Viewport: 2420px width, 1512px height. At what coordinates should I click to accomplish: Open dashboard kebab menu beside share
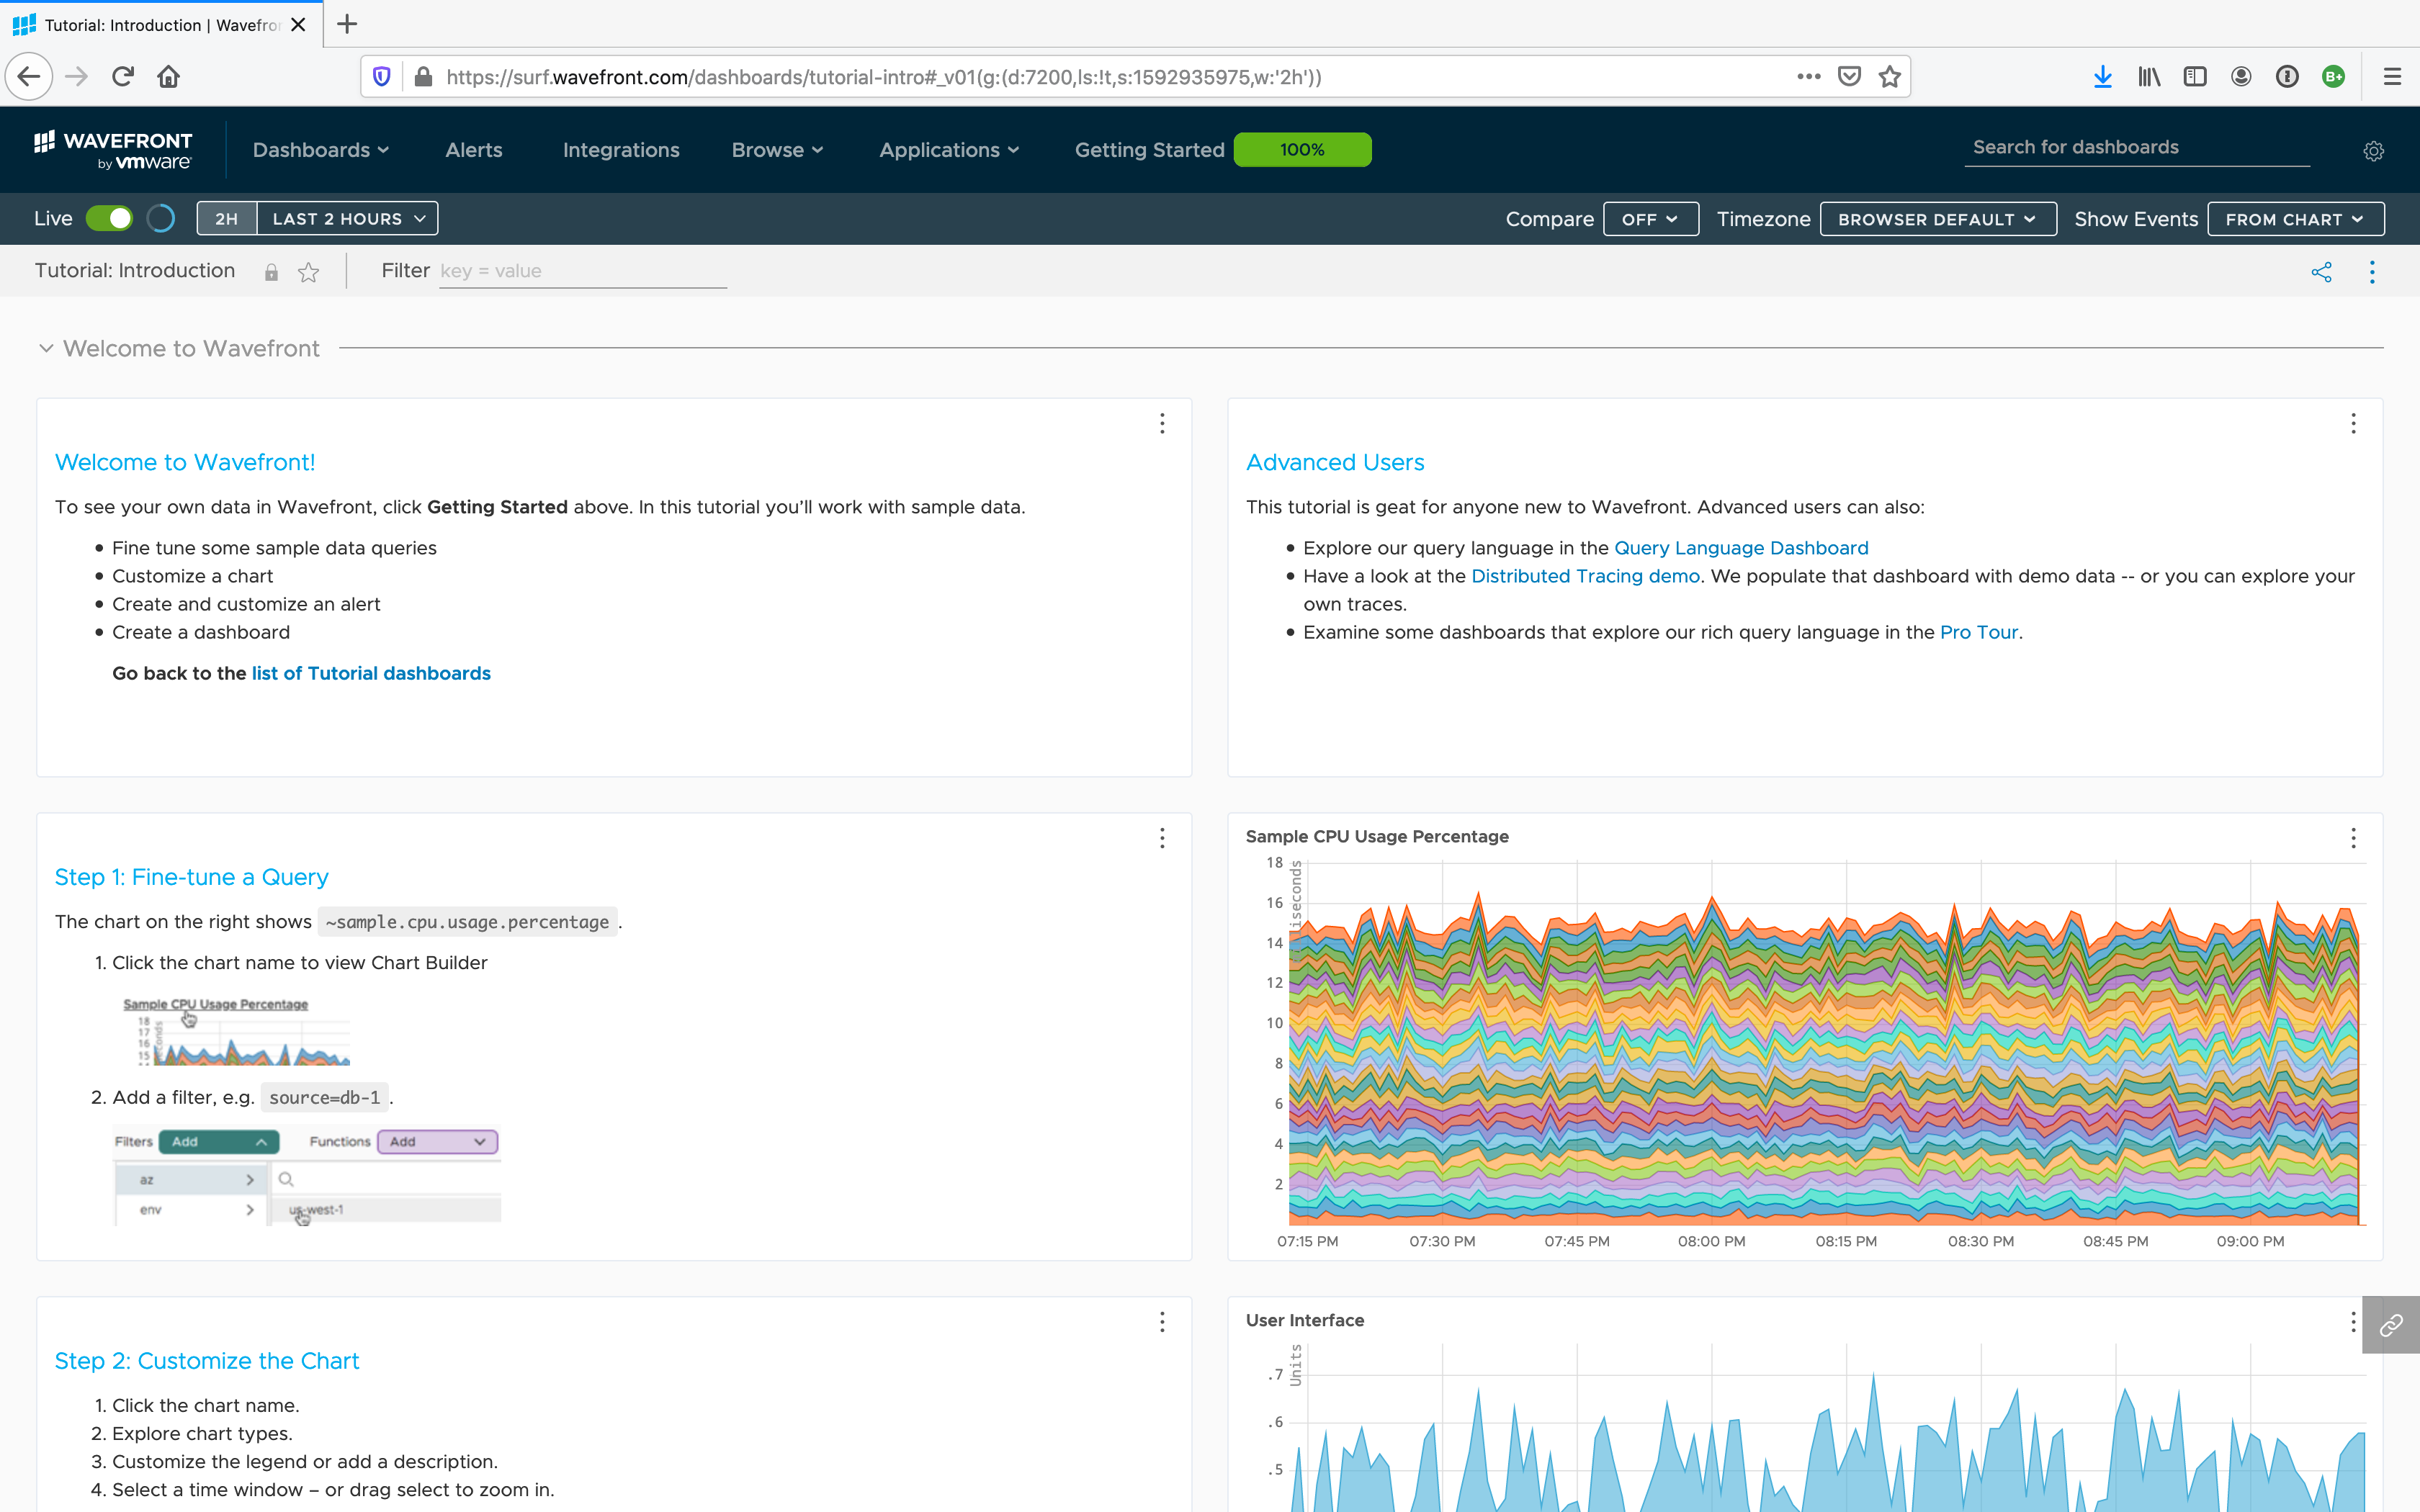2372,272
